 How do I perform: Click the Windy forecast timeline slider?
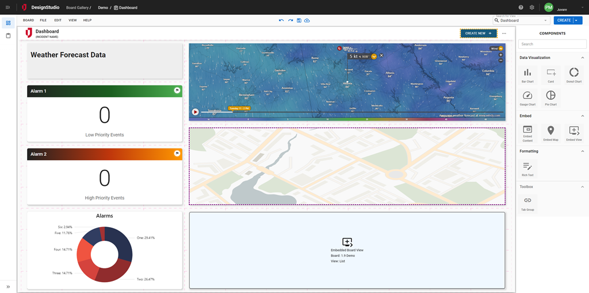click(345, 112)
